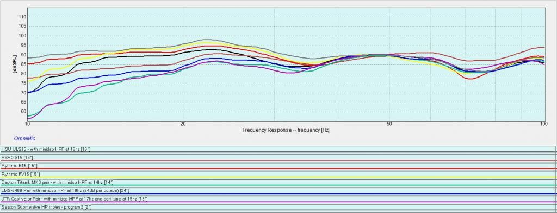The width and height of the screenshot is (557, 213).
Task: Click the 70 dB axis tick label
Action: [x=23, y=93]
